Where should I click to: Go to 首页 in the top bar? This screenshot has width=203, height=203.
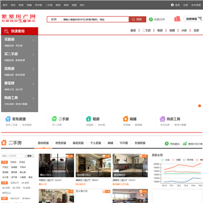click(x=5, y=5)
